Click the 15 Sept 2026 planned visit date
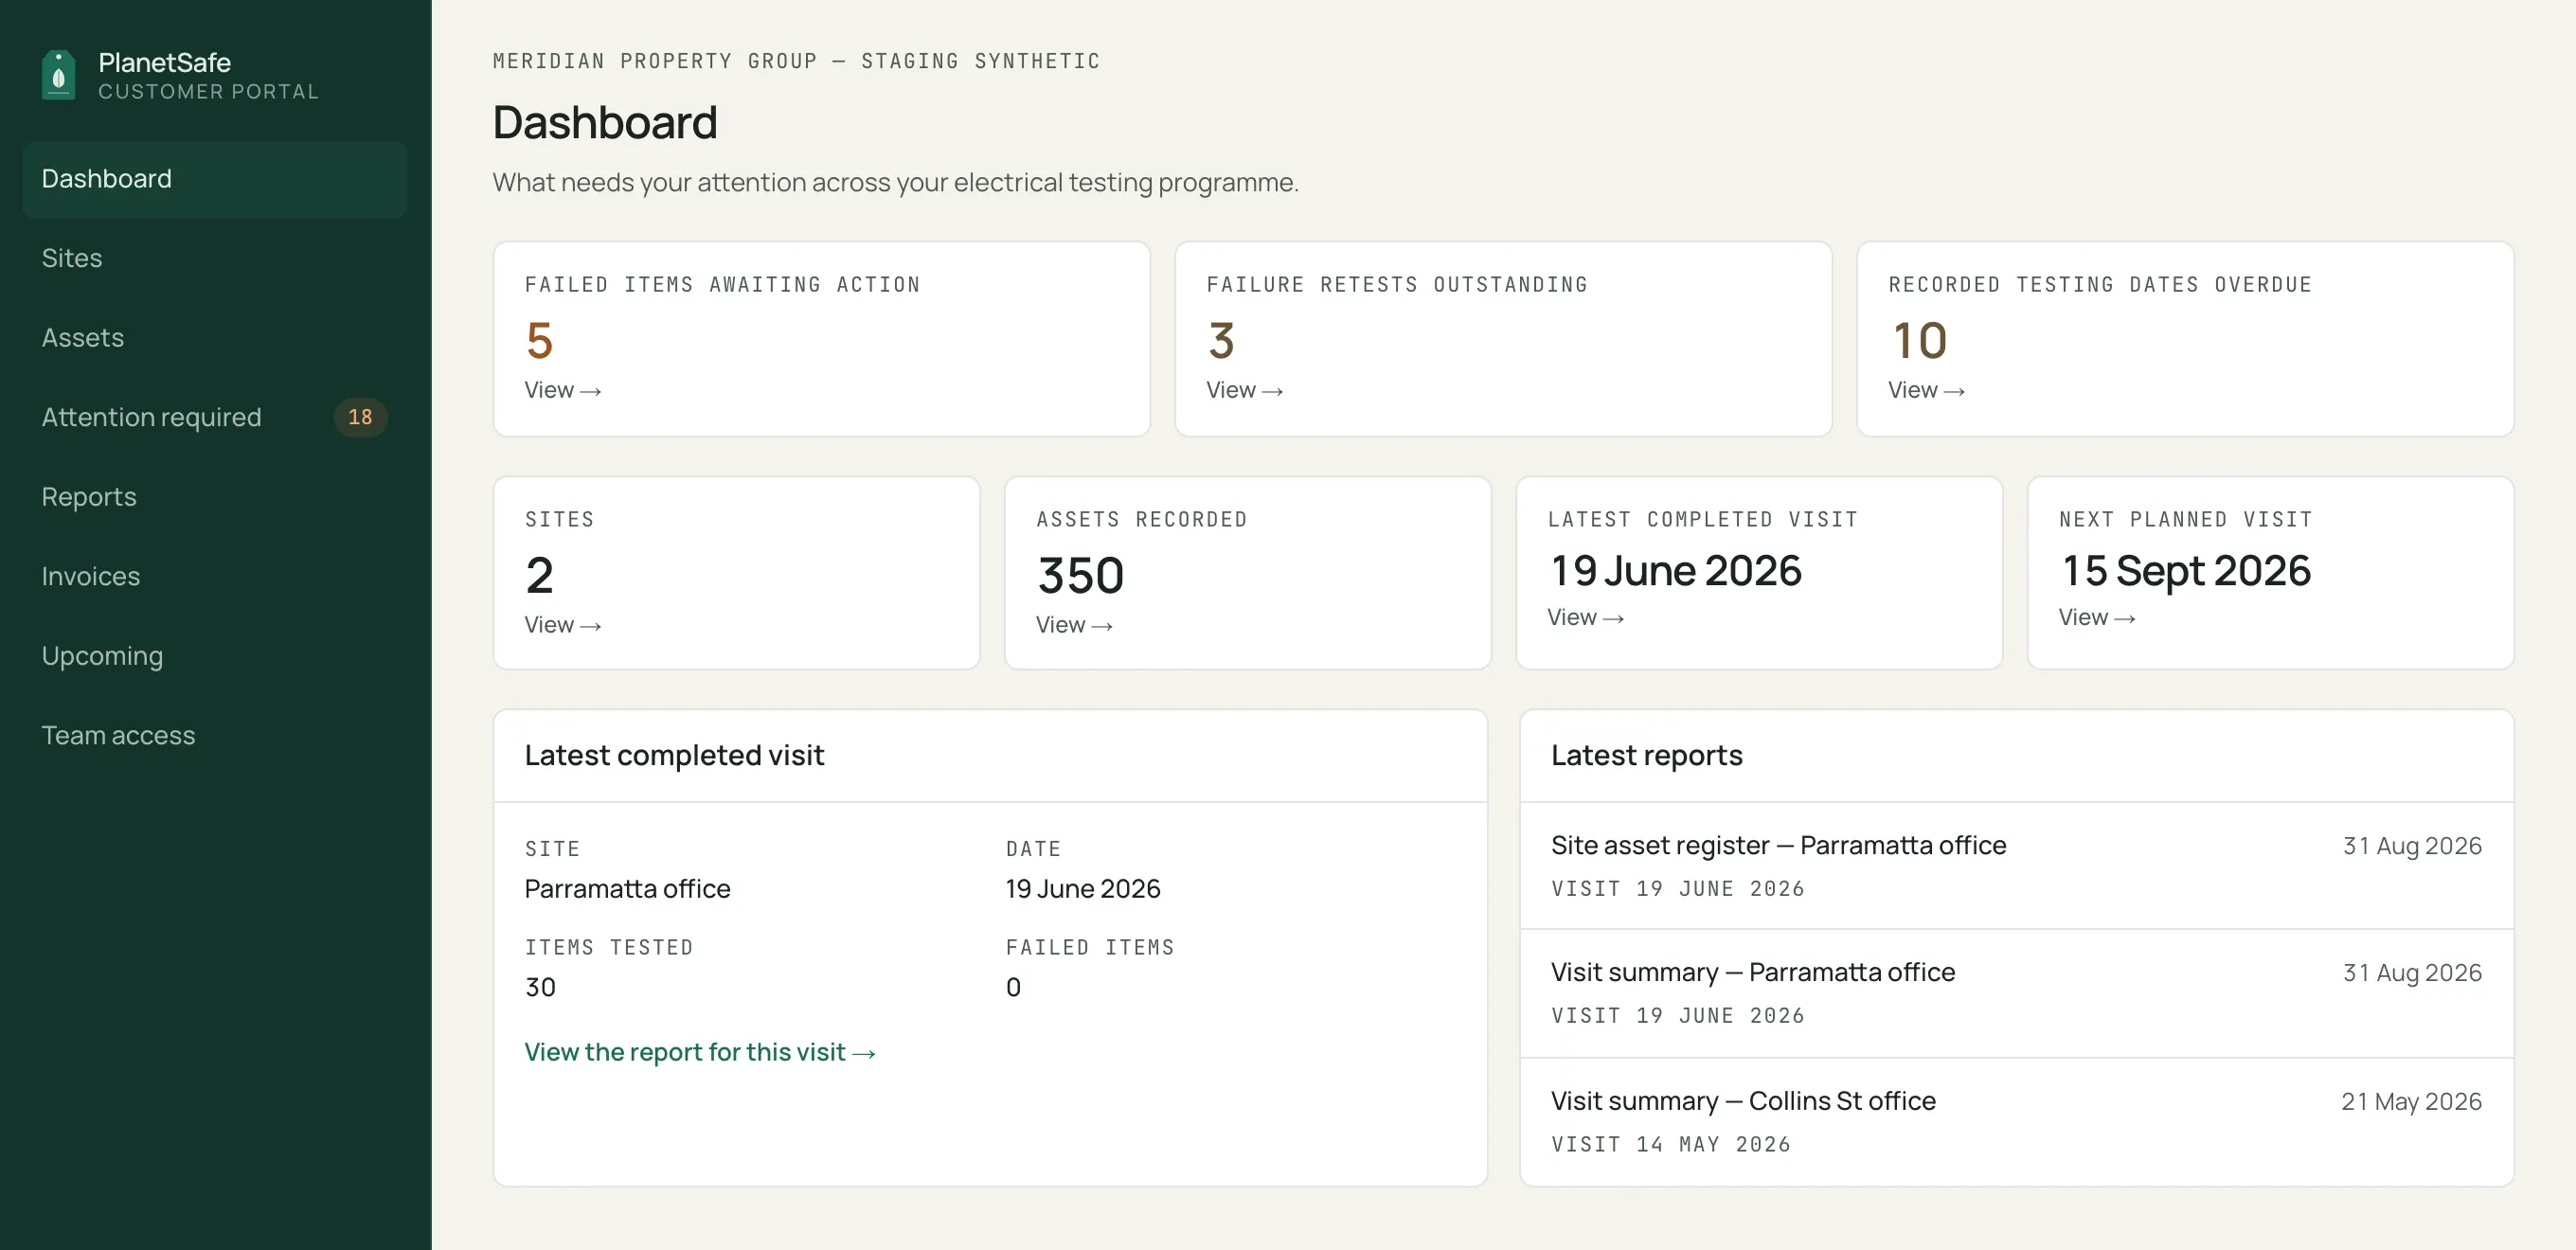The height and width of the screenshot is (1250, 2576). tap(2186, 571)
